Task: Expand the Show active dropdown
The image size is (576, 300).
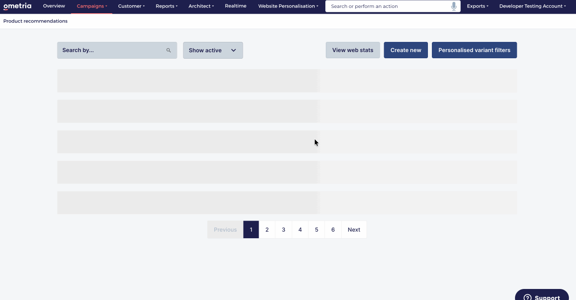Action: coord(213,50)
